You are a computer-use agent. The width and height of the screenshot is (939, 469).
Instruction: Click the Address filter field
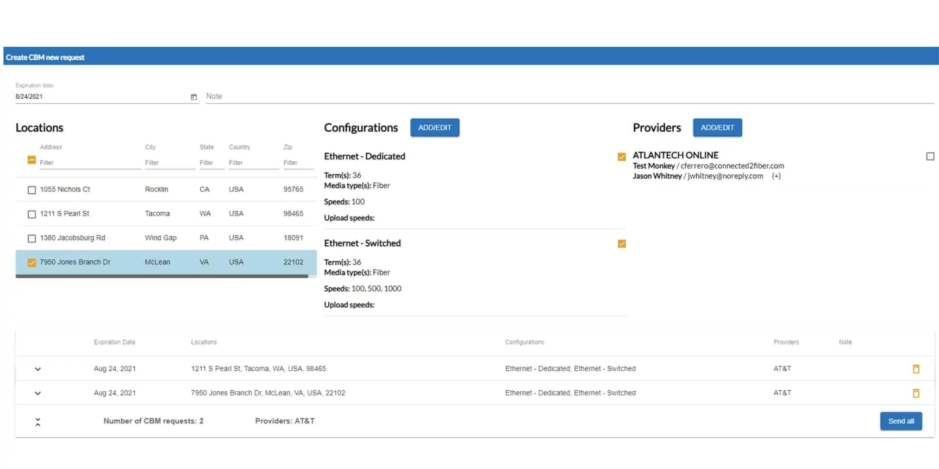click(x=90, y=163)
